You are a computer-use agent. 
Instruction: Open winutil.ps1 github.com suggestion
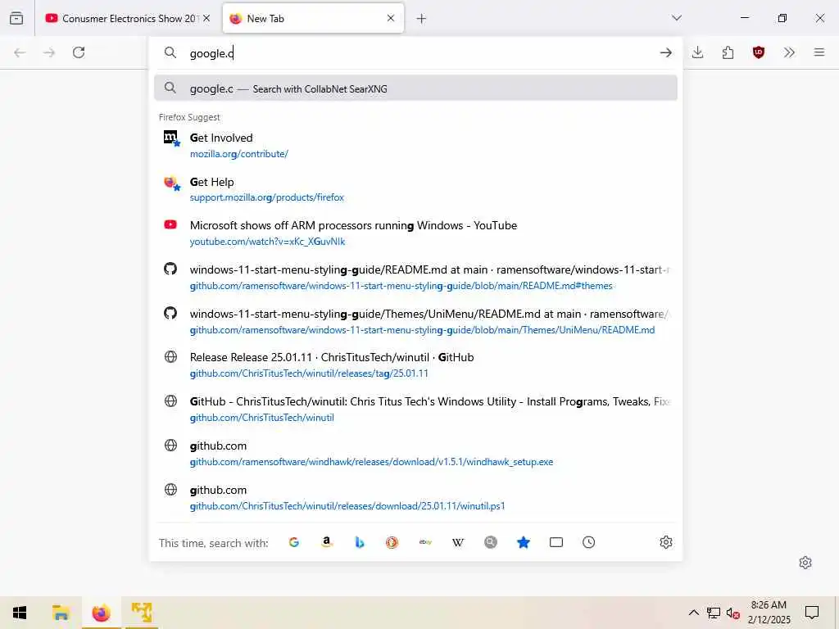pyautogui.click(x=415, y=497)
